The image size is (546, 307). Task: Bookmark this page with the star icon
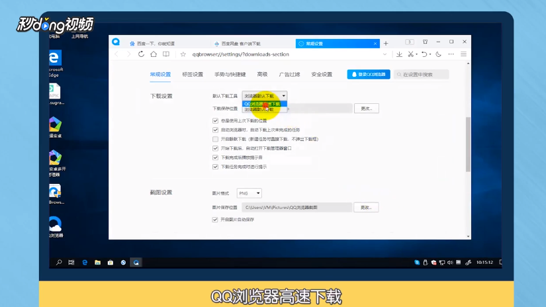(183, 54)
